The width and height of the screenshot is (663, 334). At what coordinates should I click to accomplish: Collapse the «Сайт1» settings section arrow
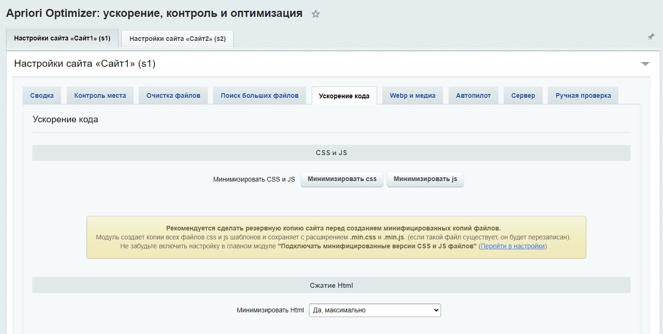(645, 64)
